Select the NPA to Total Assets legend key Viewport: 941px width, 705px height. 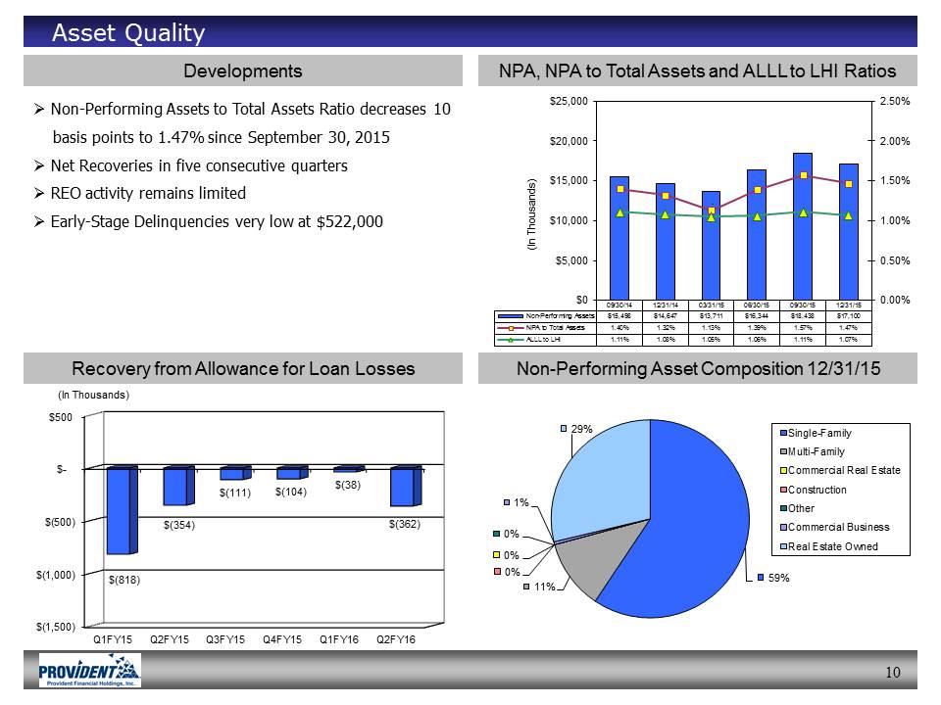[x=511, y=328]
